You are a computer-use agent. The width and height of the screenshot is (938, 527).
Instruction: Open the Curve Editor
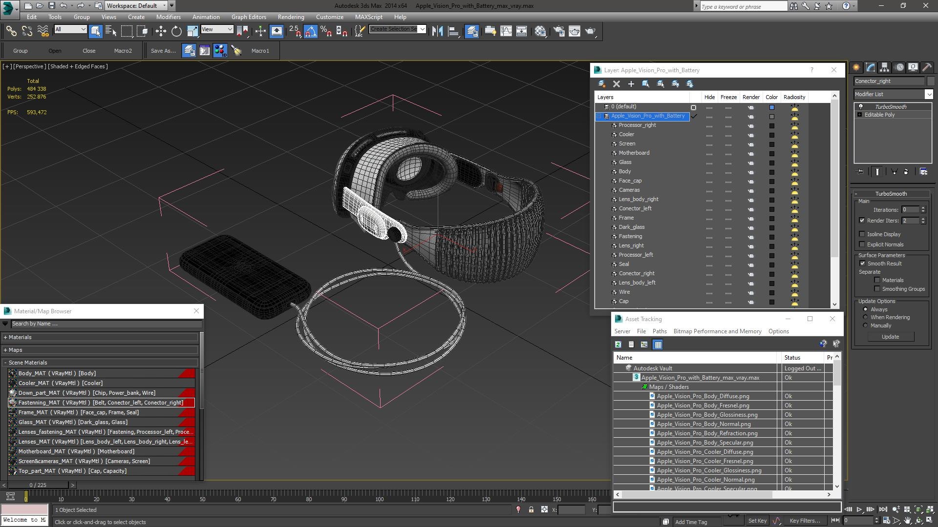tap(506, 31)
